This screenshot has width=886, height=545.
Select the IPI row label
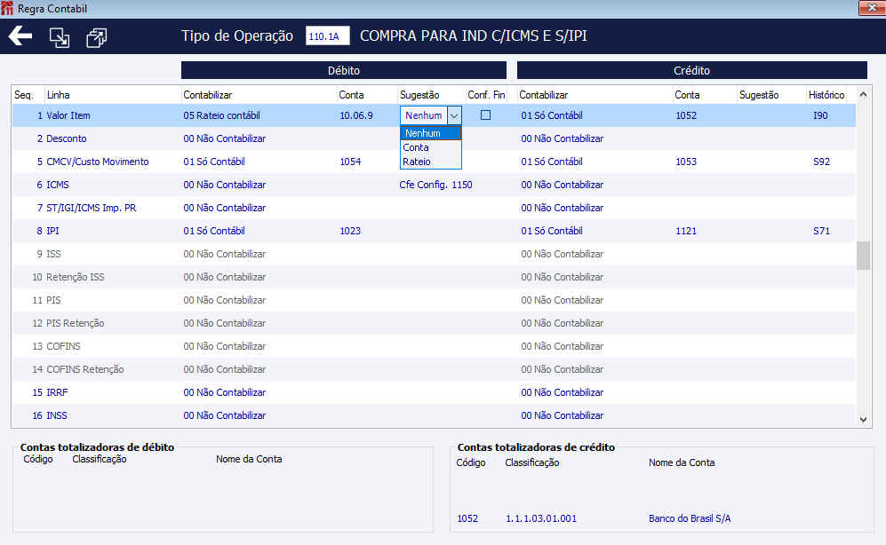[52, 231]
